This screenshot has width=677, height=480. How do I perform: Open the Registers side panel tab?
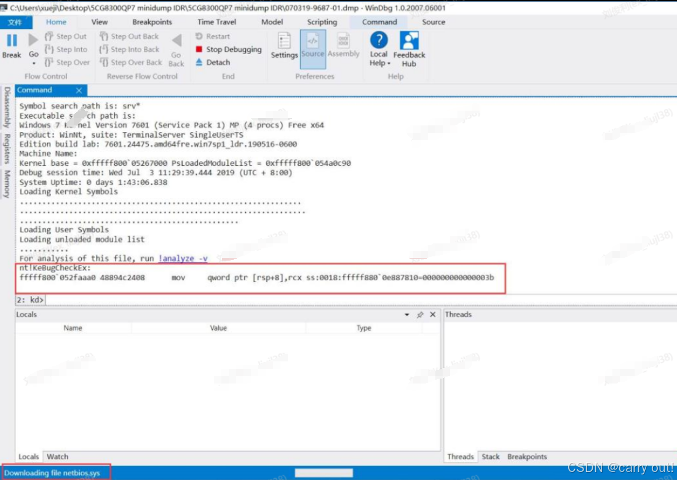tap(7, 149)
